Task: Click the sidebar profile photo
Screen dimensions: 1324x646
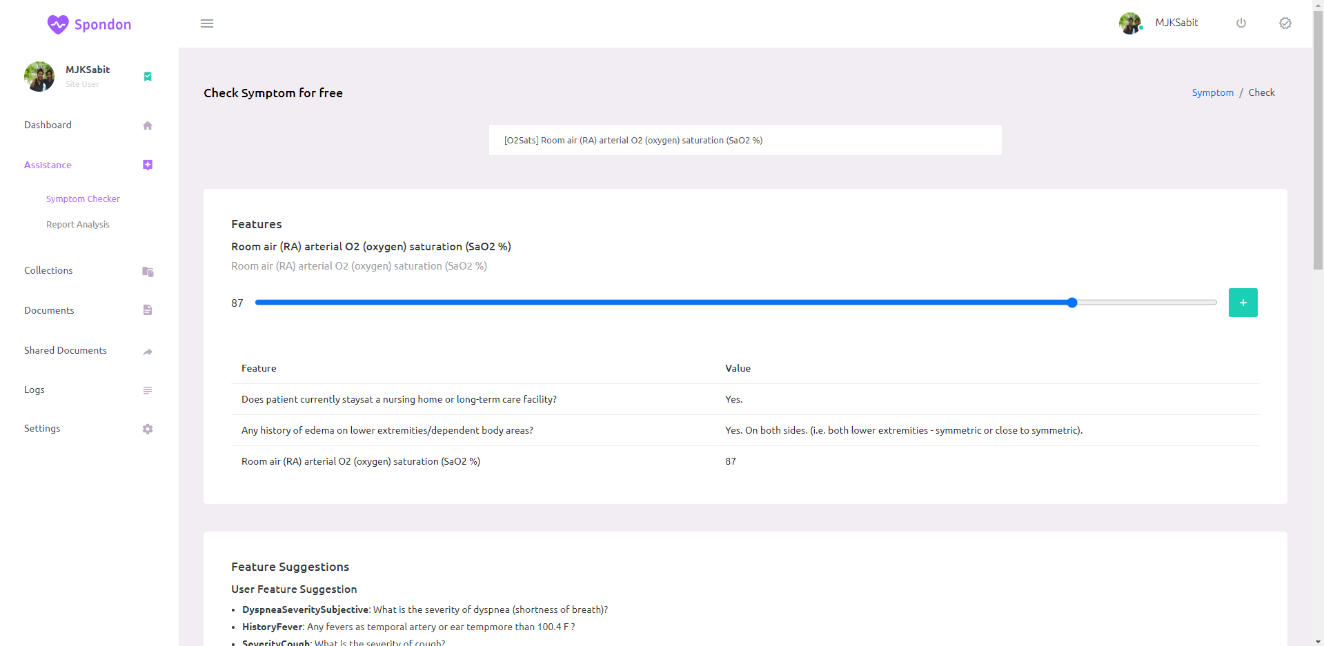Action: (39, 76)
